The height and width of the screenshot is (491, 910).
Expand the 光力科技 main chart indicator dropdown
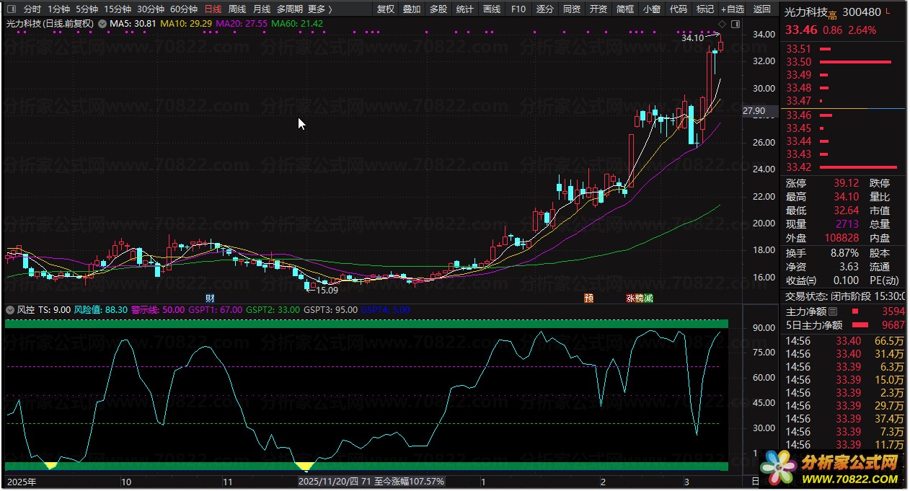point(102,24)
